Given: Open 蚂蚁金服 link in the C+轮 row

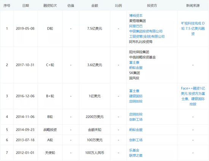Looking at the screenshot, I should pyautogui.click(x=136, y=67).
